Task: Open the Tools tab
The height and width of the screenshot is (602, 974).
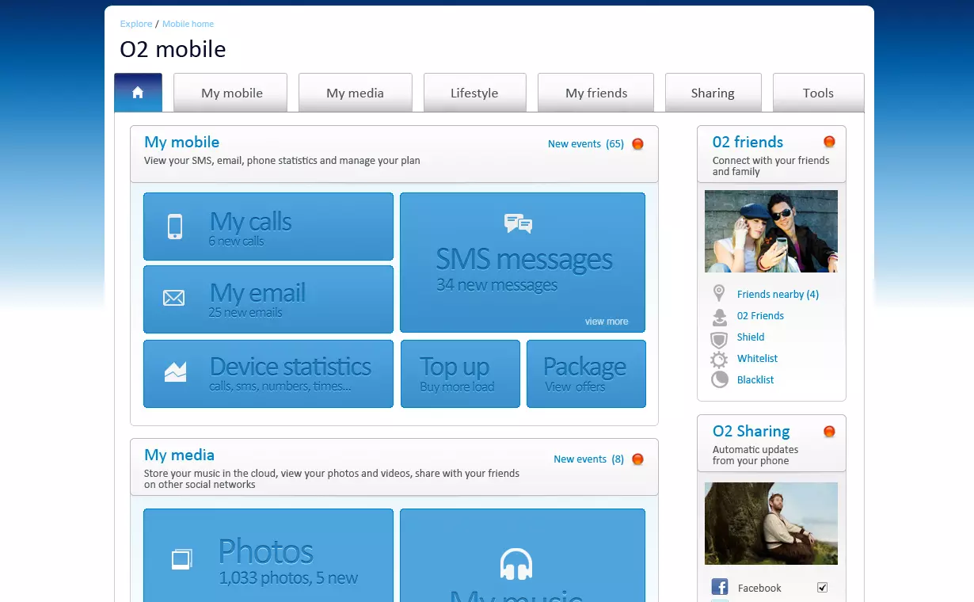Action: point(818,93)
